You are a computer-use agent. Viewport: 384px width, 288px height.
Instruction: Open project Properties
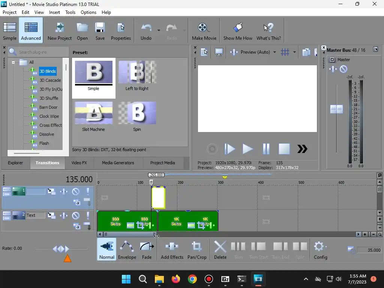[121, 31]
